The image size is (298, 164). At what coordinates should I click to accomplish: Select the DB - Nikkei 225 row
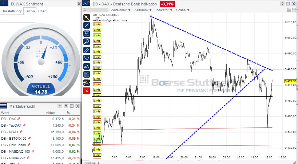click(x=40, y=158)
